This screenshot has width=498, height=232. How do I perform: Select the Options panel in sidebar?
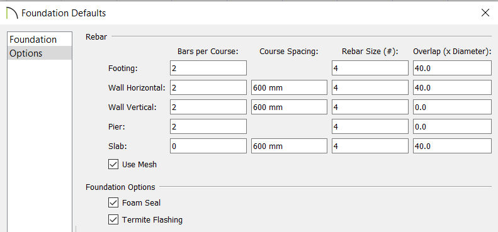(40, 53)
